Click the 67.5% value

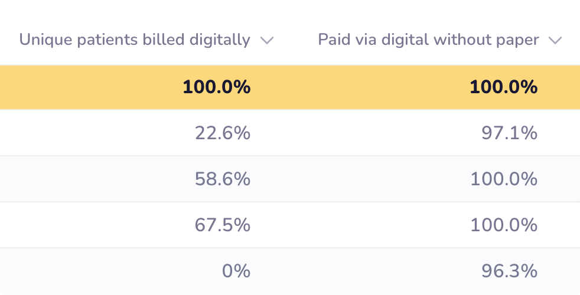pyautogui.click(x=223, y=225)
